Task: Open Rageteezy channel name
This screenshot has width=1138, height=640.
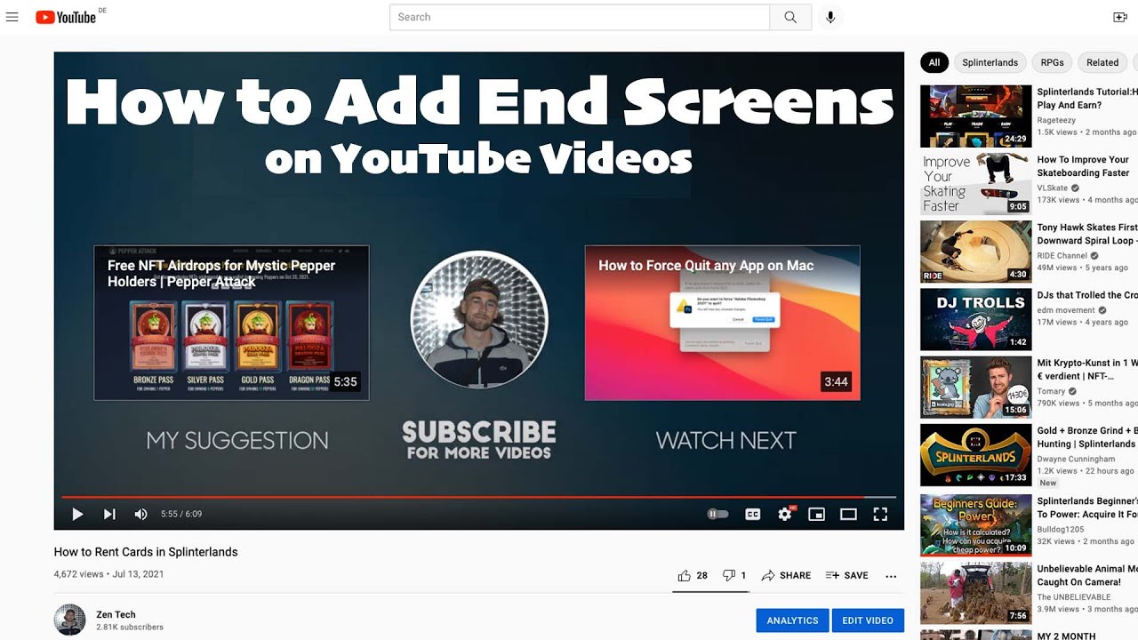Action: coord(1056,120)
